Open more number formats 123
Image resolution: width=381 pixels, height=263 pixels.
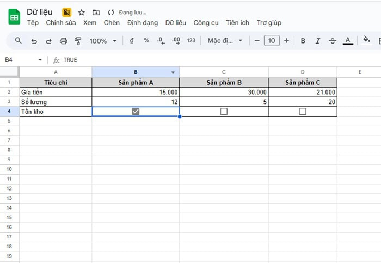(191, 41)
